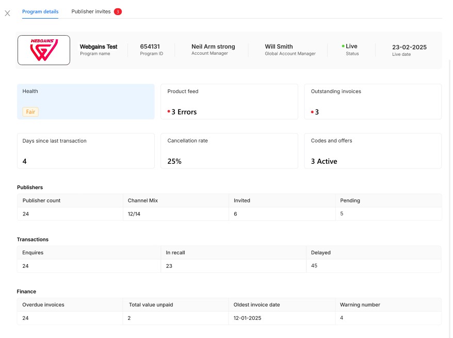The image size is (453, 338).
Task: Click the Channel Mix column header
Action: click(143, 201)
